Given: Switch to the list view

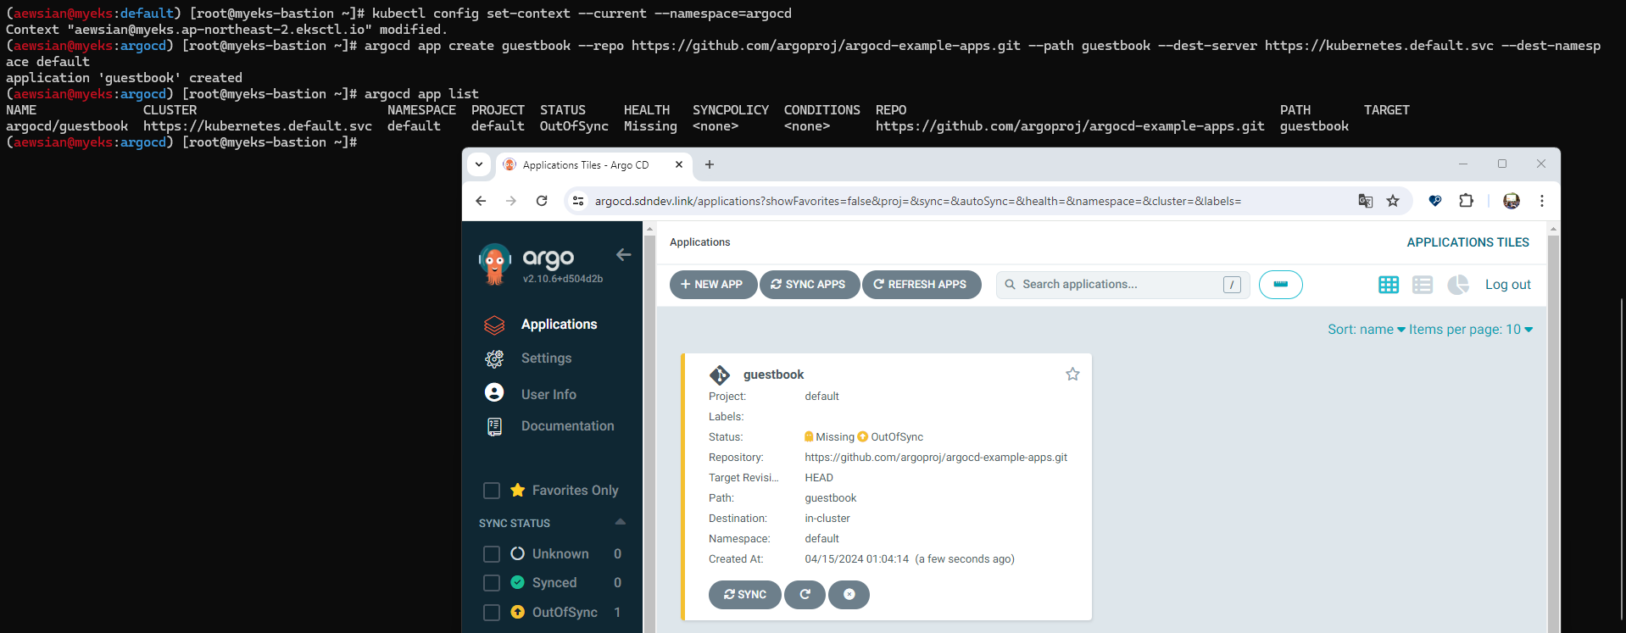Looking at the screenshot, I should [x=1423, y=285].
